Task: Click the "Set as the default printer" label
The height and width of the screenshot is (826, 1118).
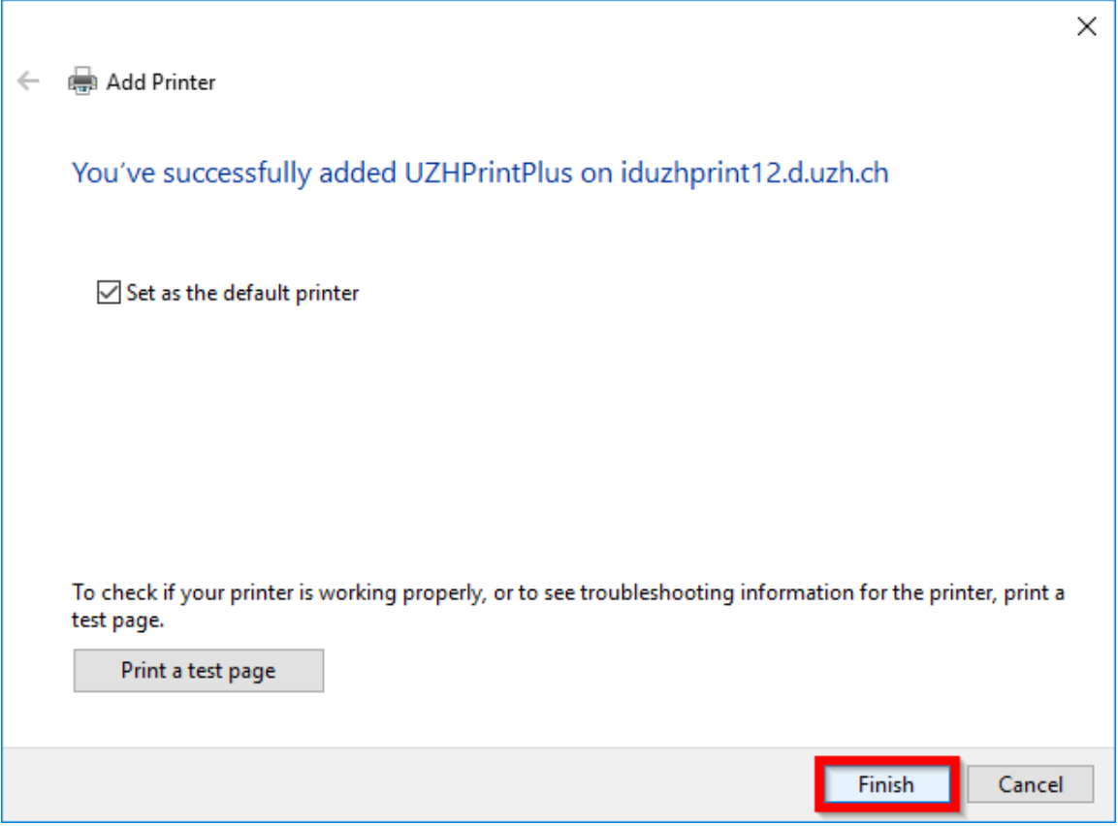Action: [242, 293]
